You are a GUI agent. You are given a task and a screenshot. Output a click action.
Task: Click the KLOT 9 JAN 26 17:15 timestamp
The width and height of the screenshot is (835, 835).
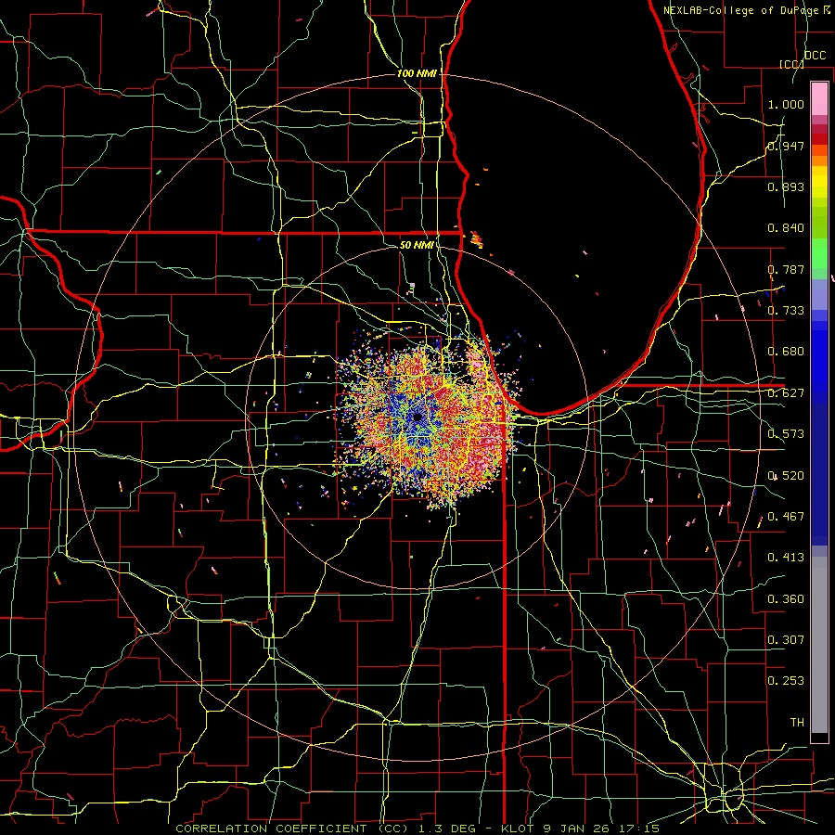pyautogui.click(x=580, y=829)
